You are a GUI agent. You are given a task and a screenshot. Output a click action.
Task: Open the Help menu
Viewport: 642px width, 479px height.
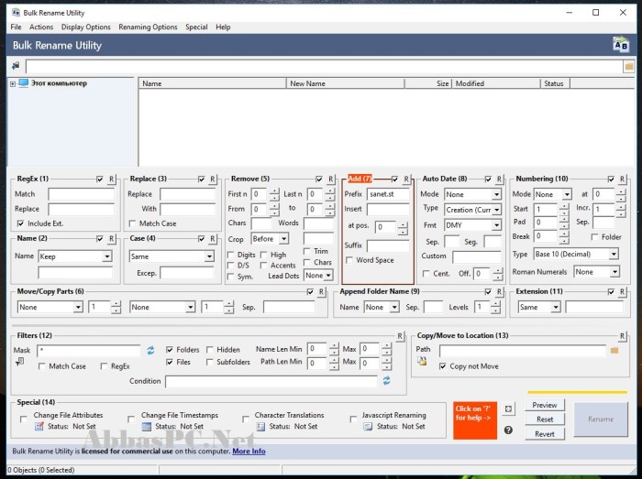[x=223, y=27]
